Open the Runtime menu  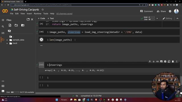point(38,14)
